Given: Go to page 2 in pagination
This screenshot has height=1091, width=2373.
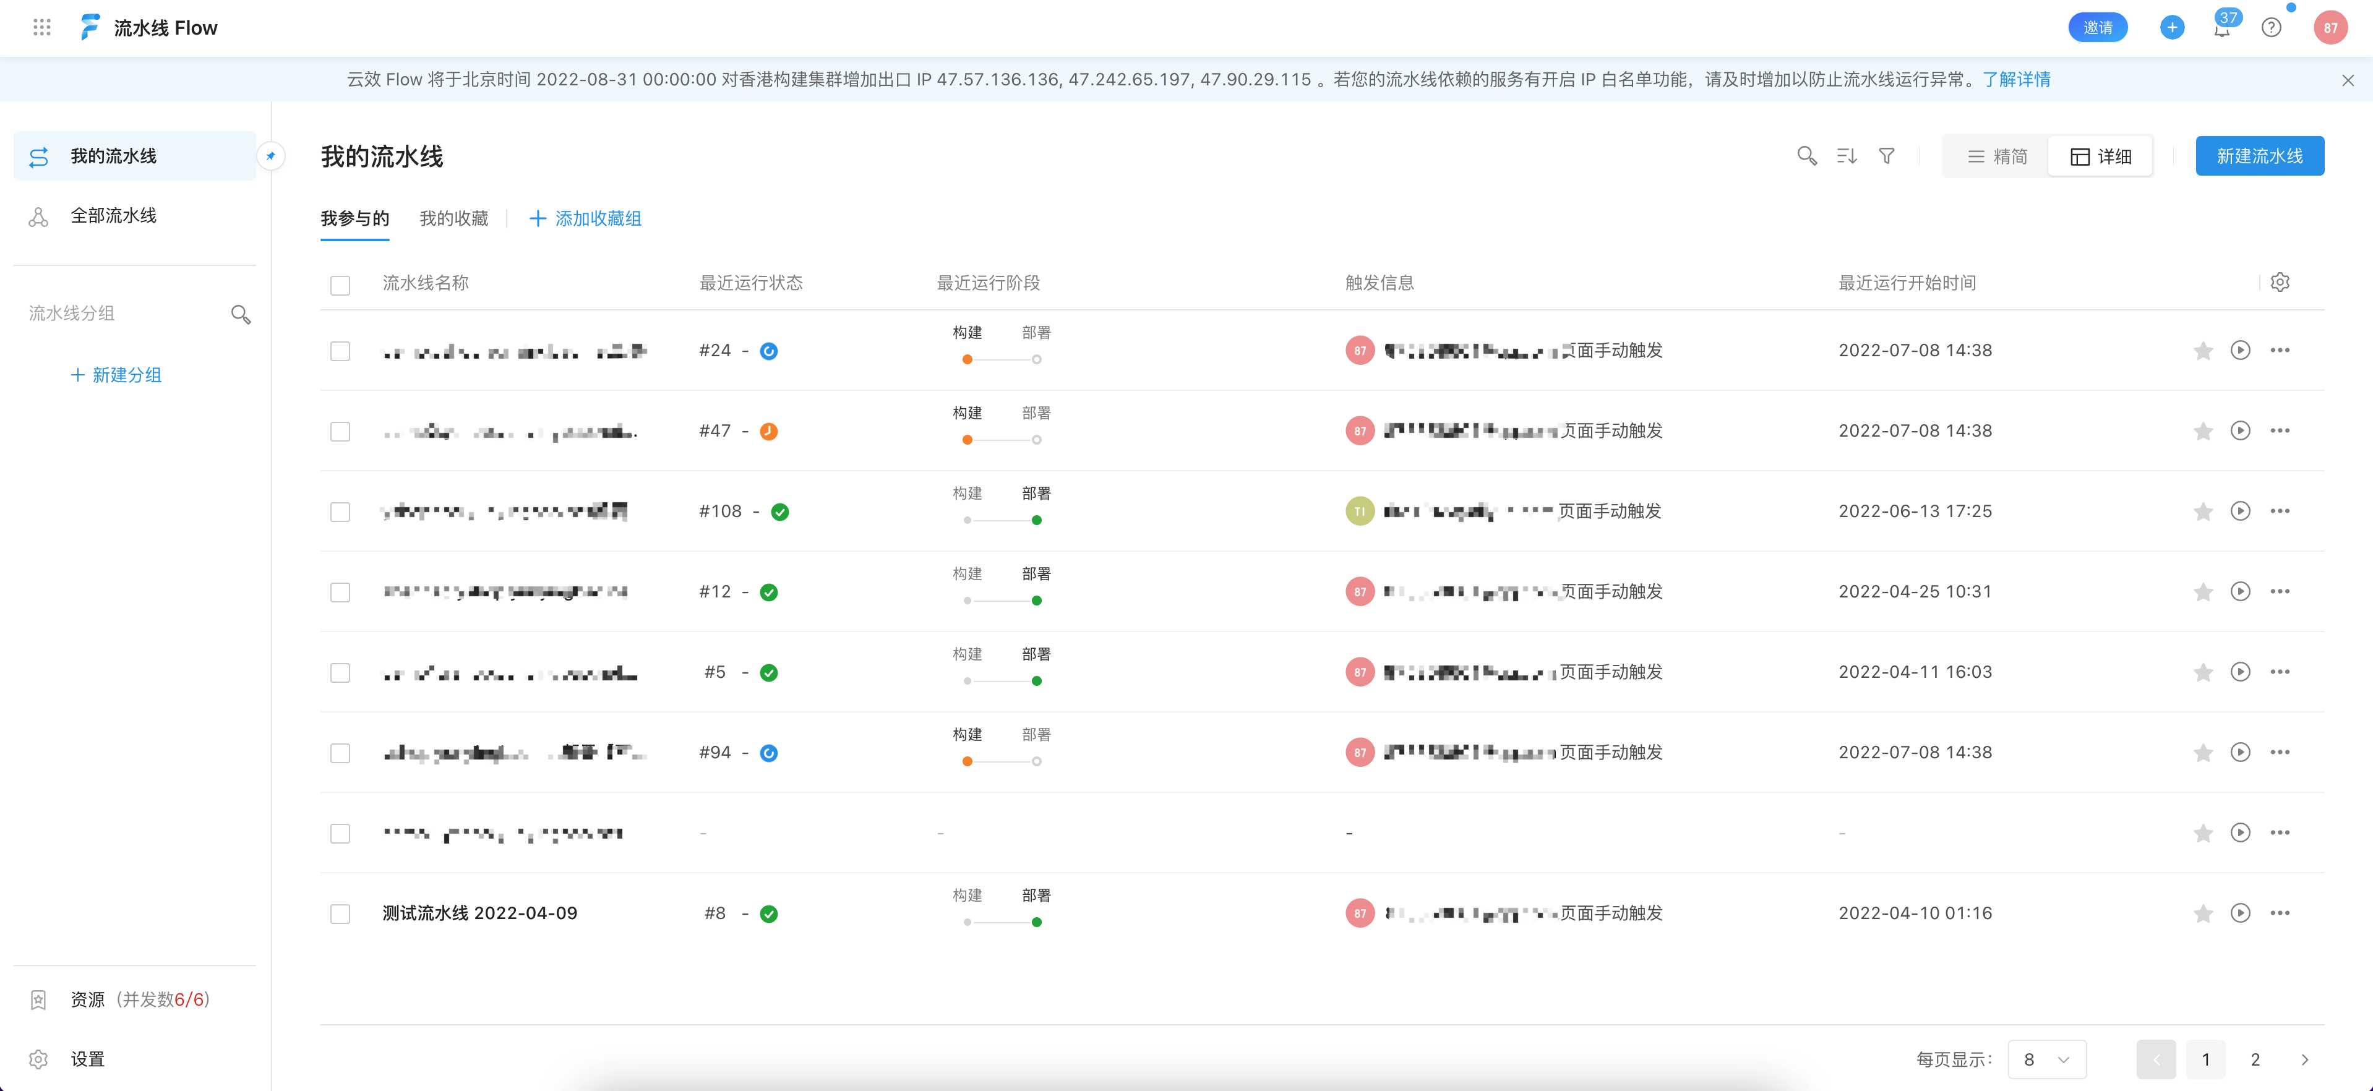Looking at the screenshot, I should (x=2255, y=1059).
